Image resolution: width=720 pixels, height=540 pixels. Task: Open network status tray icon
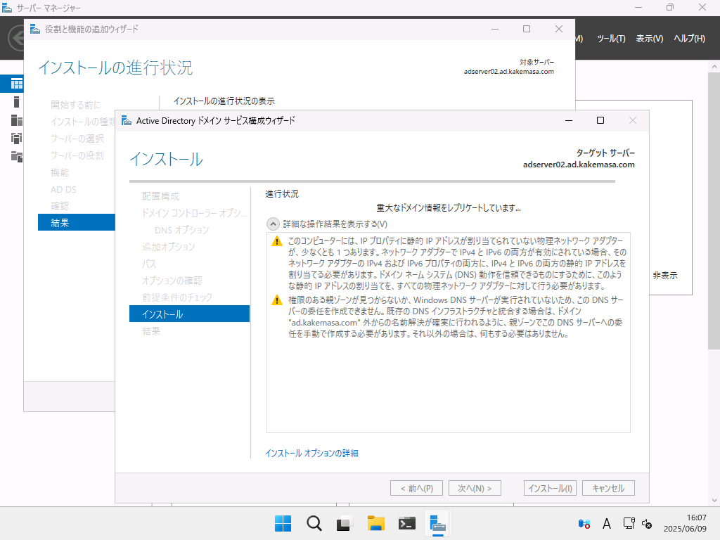tap(629, 523)
